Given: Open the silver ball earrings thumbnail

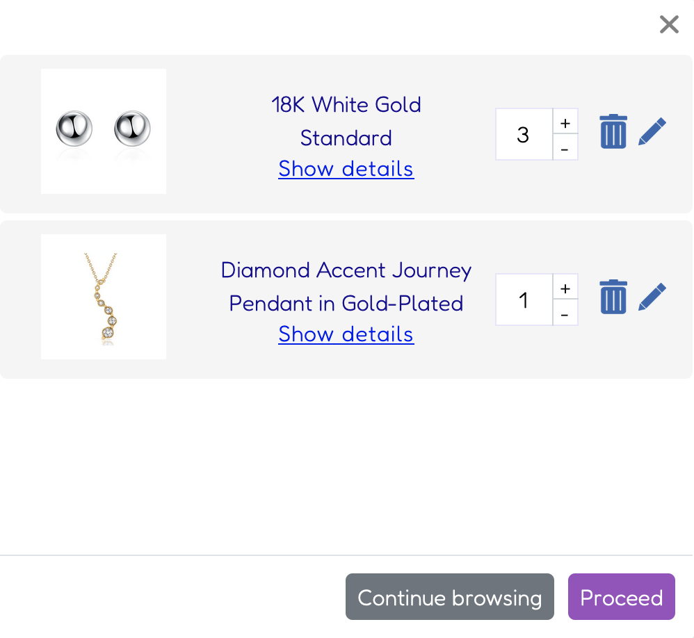Looking at the screenshot, I should pos(104,131).
